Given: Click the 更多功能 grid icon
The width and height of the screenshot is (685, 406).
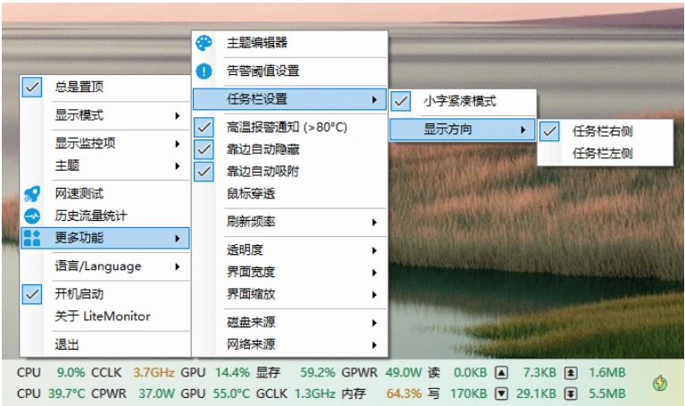Looking at the screenshot, I should click(x=32, y=238).
